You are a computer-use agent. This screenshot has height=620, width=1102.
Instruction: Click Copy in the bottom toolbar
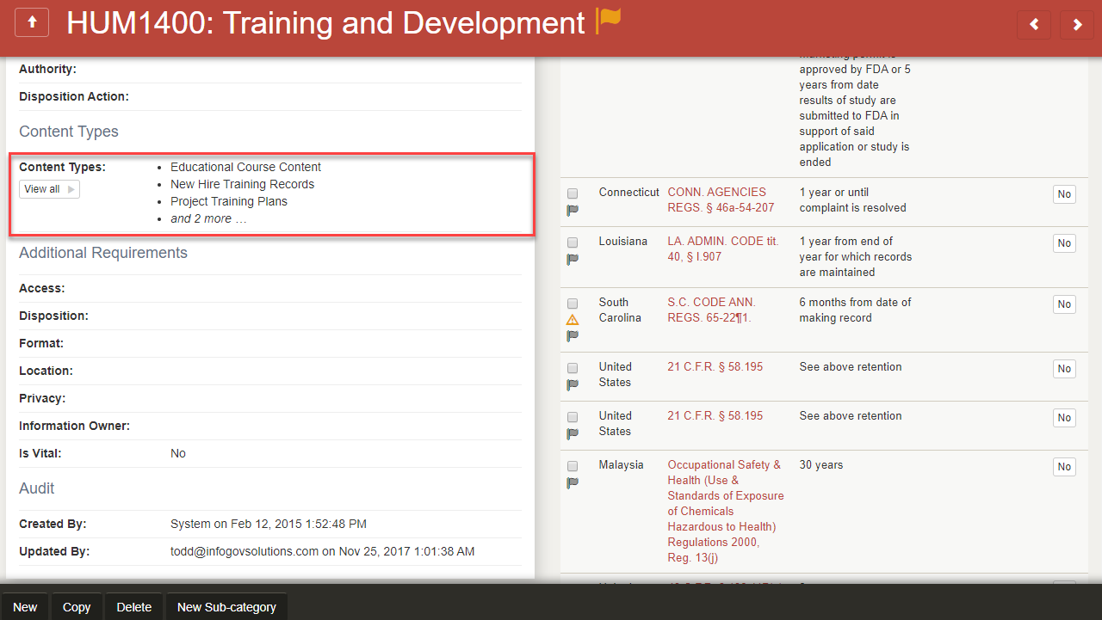coord(77,607)
